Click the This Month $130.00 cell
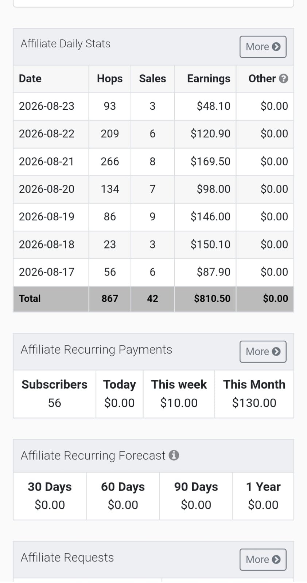 (x=254, y=394)
